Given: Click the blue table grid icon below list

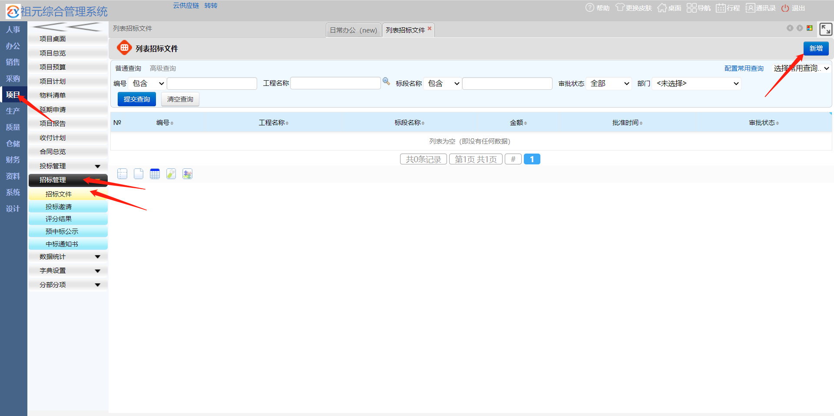Looking at the screenshot, I should point(155,174).
